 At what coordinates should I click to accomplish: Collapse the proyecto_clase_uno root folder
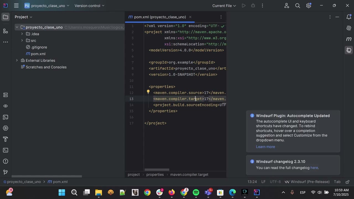pyautogui.click(x=17, y=27)
